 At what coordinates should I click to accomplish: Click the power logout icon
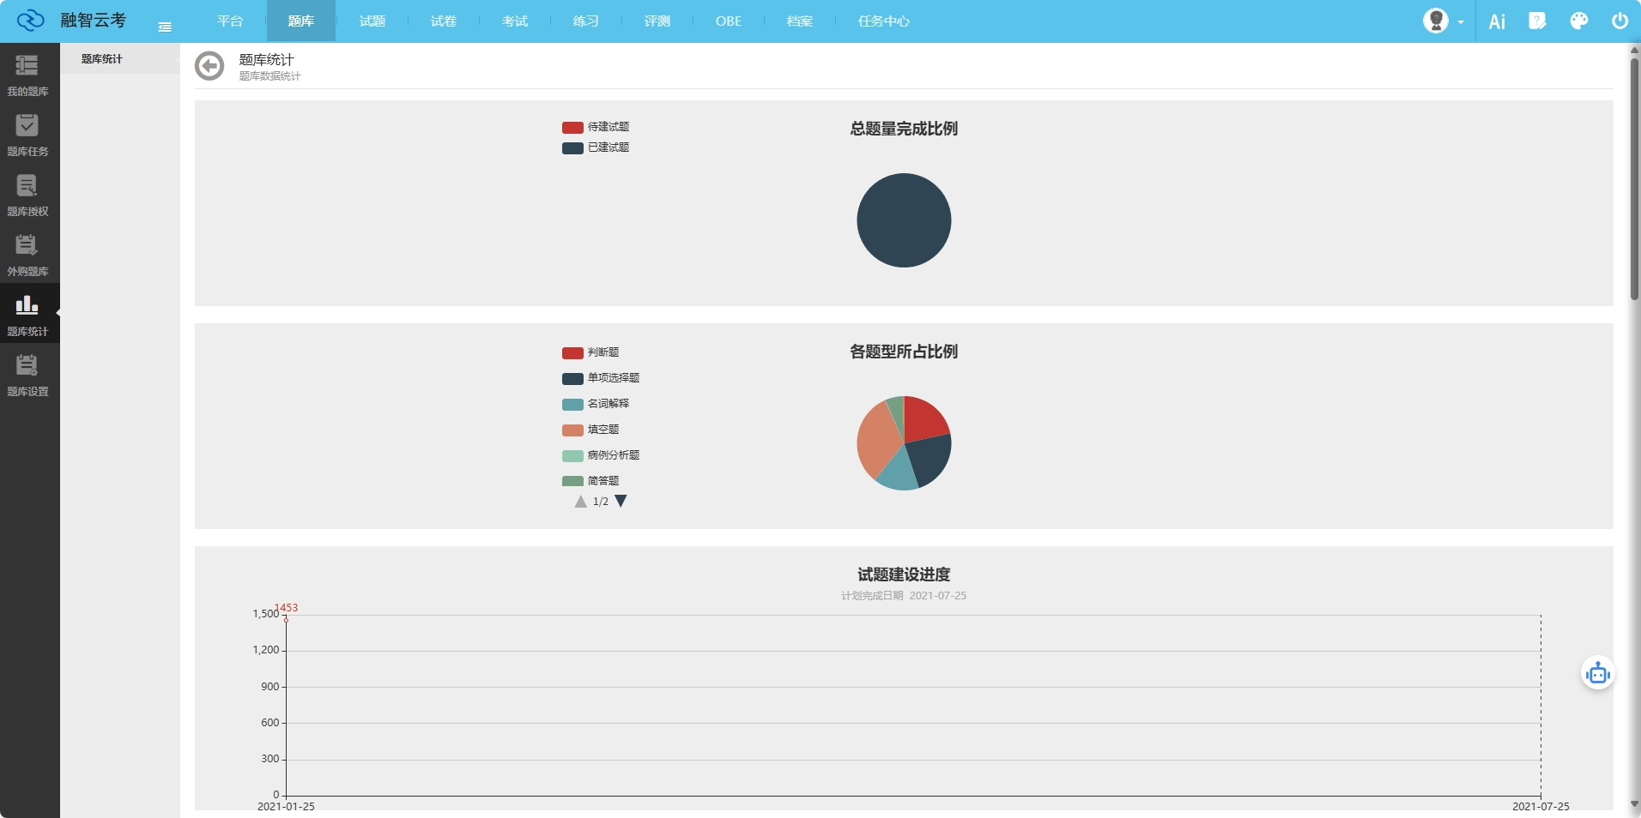tap(1620, 21)
